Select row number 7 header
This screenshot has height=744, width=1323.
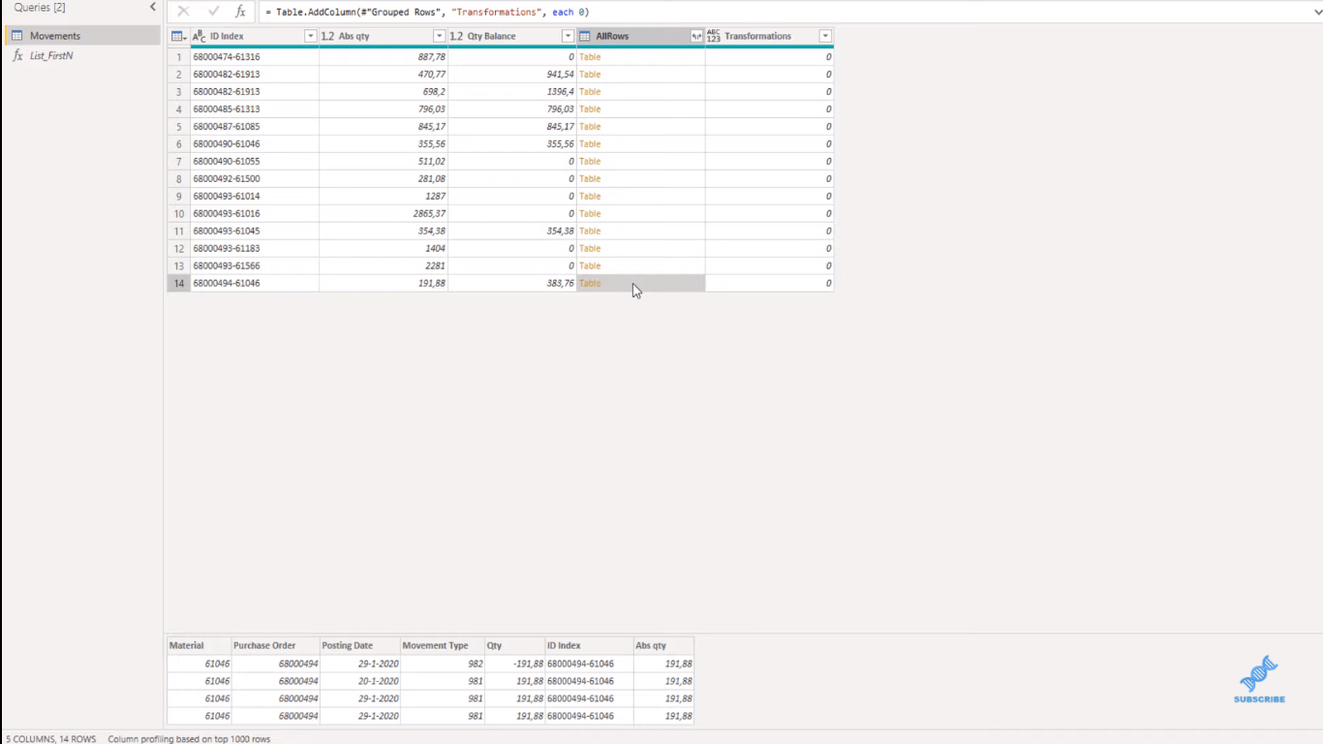click(178, 162)
